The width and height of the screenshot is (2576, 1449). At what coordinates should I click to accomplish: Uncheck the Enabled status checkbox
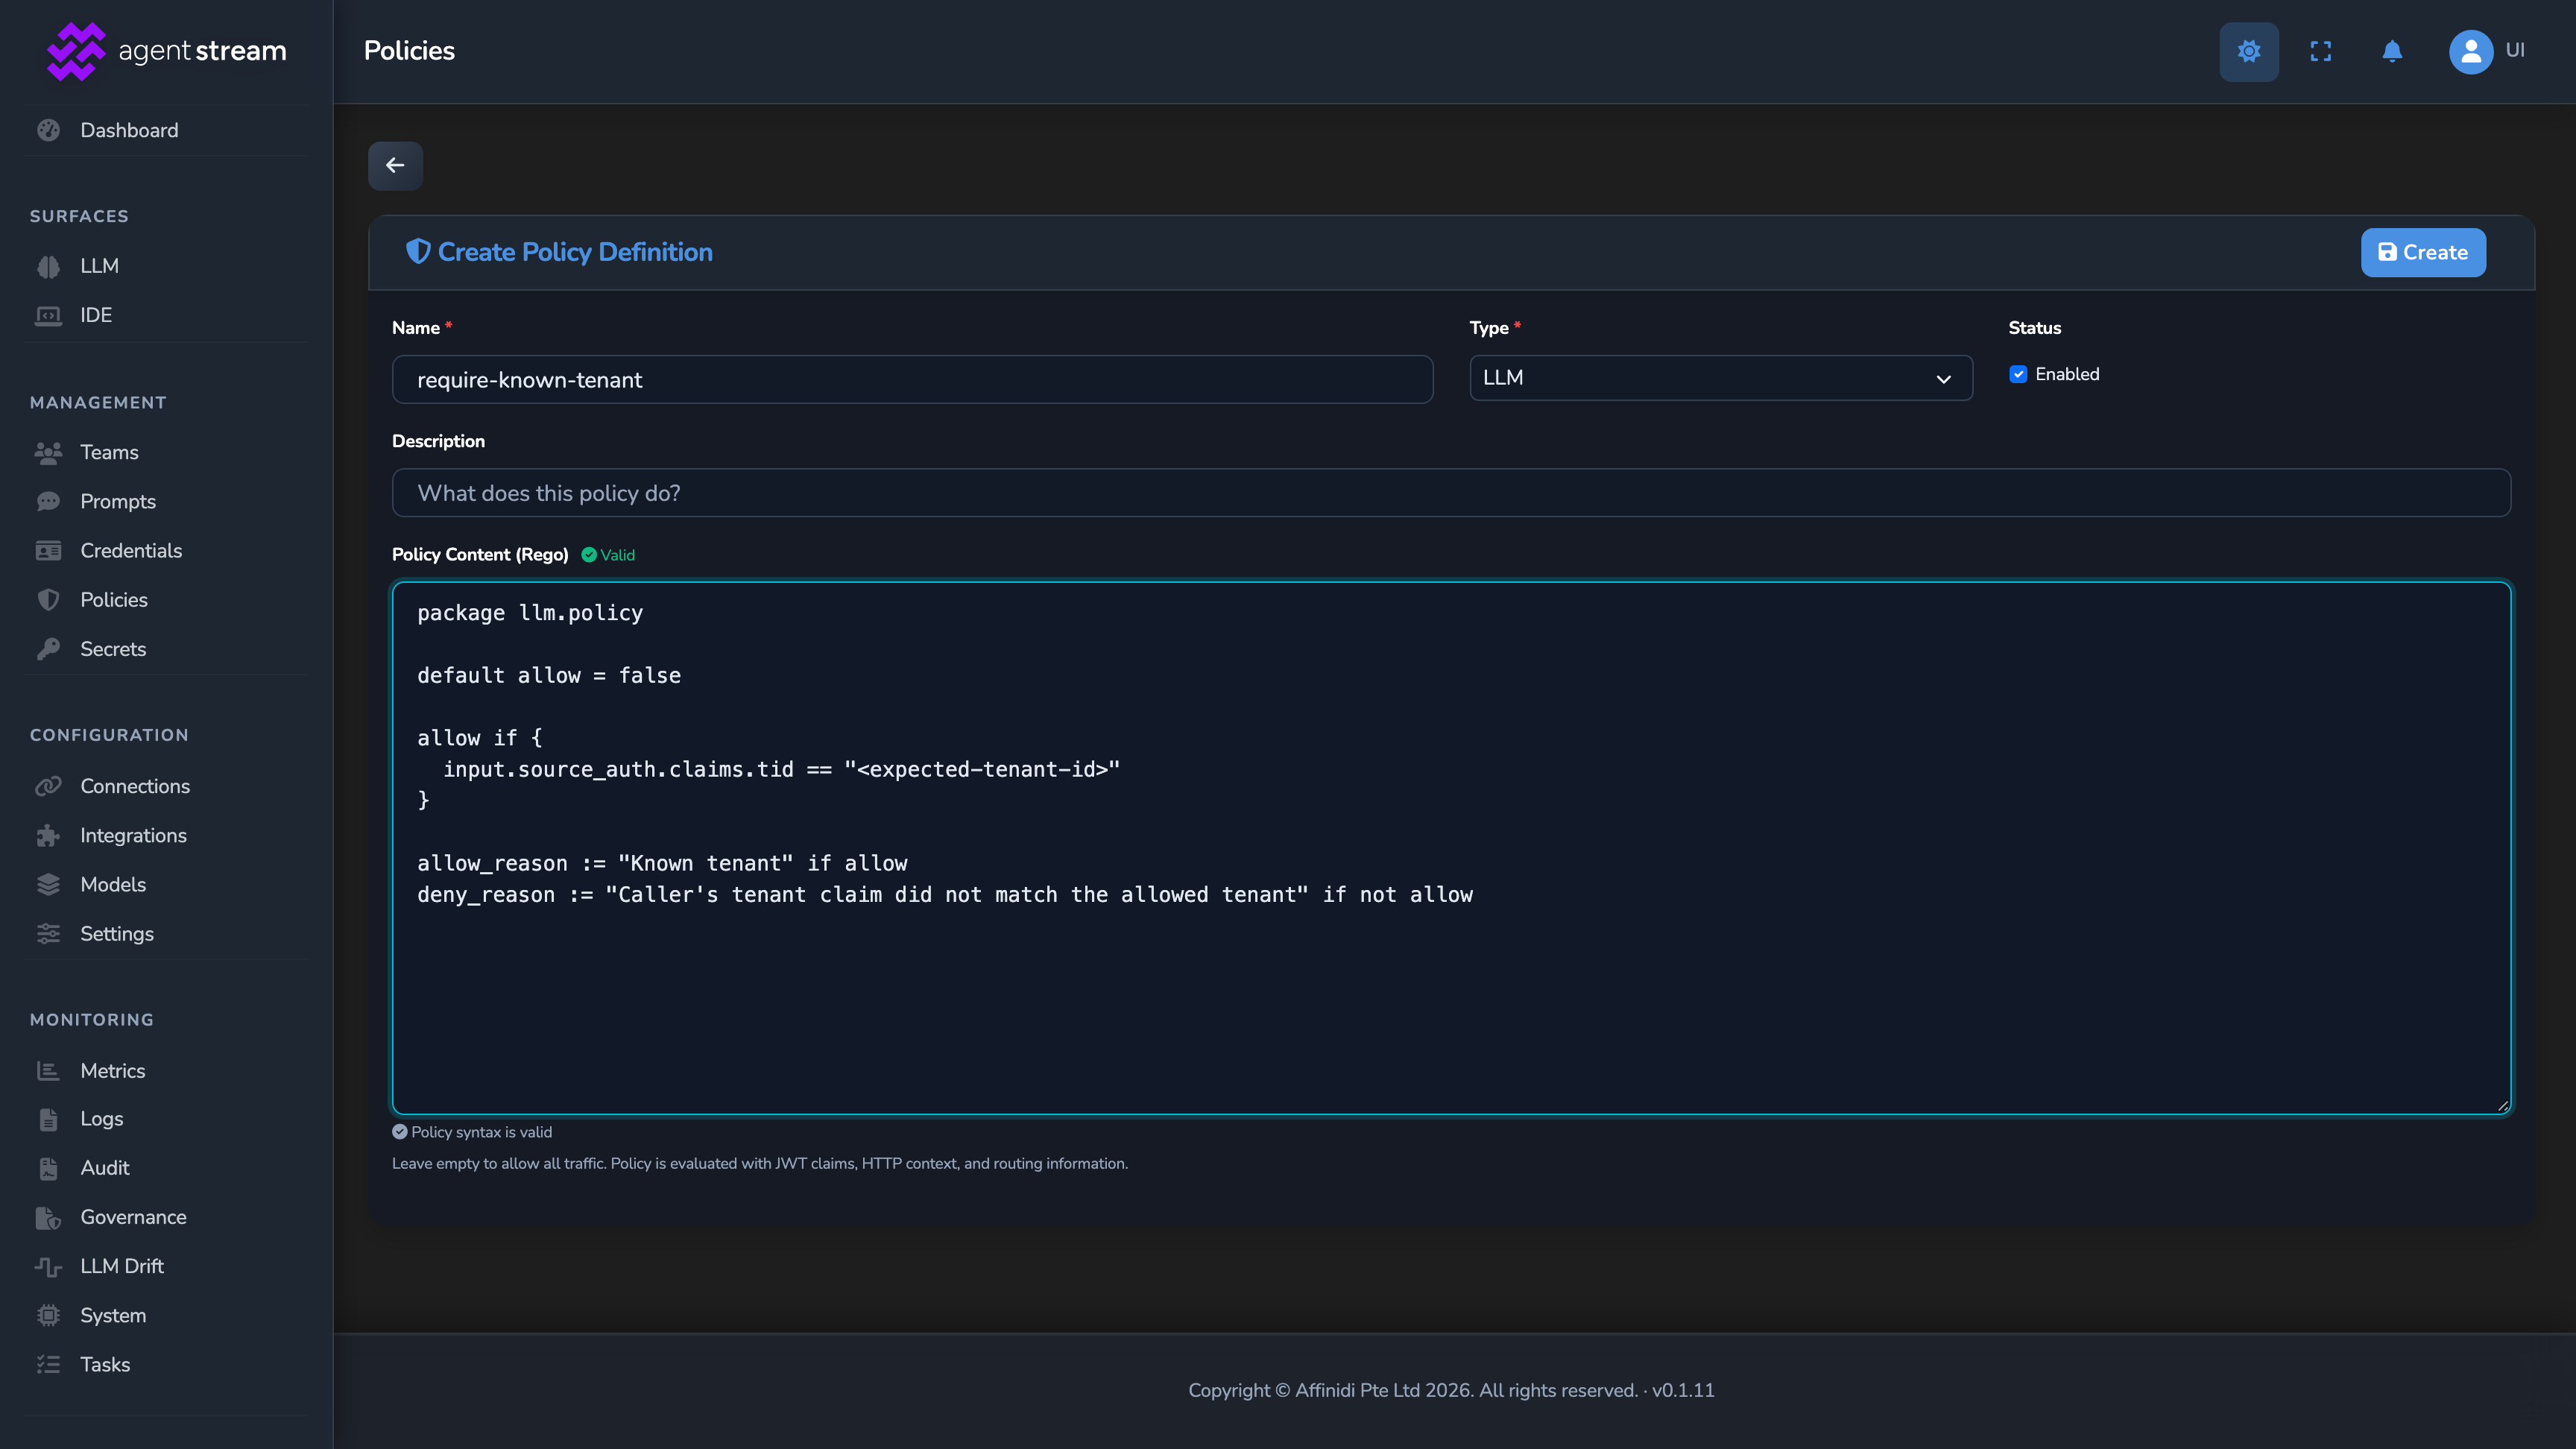point(2018,374)
